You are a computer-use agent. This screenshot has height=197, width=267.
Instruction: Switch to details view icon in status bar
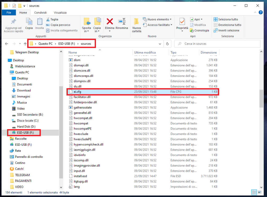254,192
